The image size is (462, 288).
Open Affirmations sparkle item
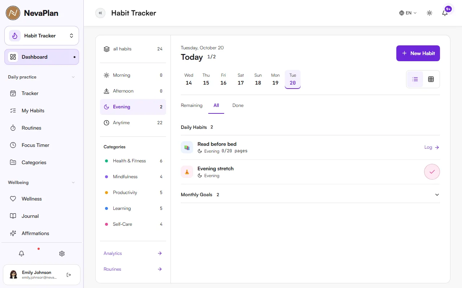coord(42,233)
